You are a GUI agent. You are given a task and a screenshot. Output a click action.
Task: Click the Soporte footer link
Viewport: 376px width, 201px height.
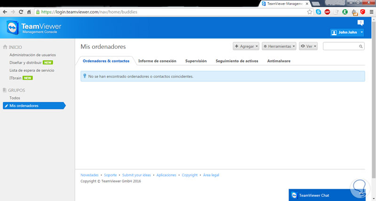pyautogui.click(x=110, y=175)
